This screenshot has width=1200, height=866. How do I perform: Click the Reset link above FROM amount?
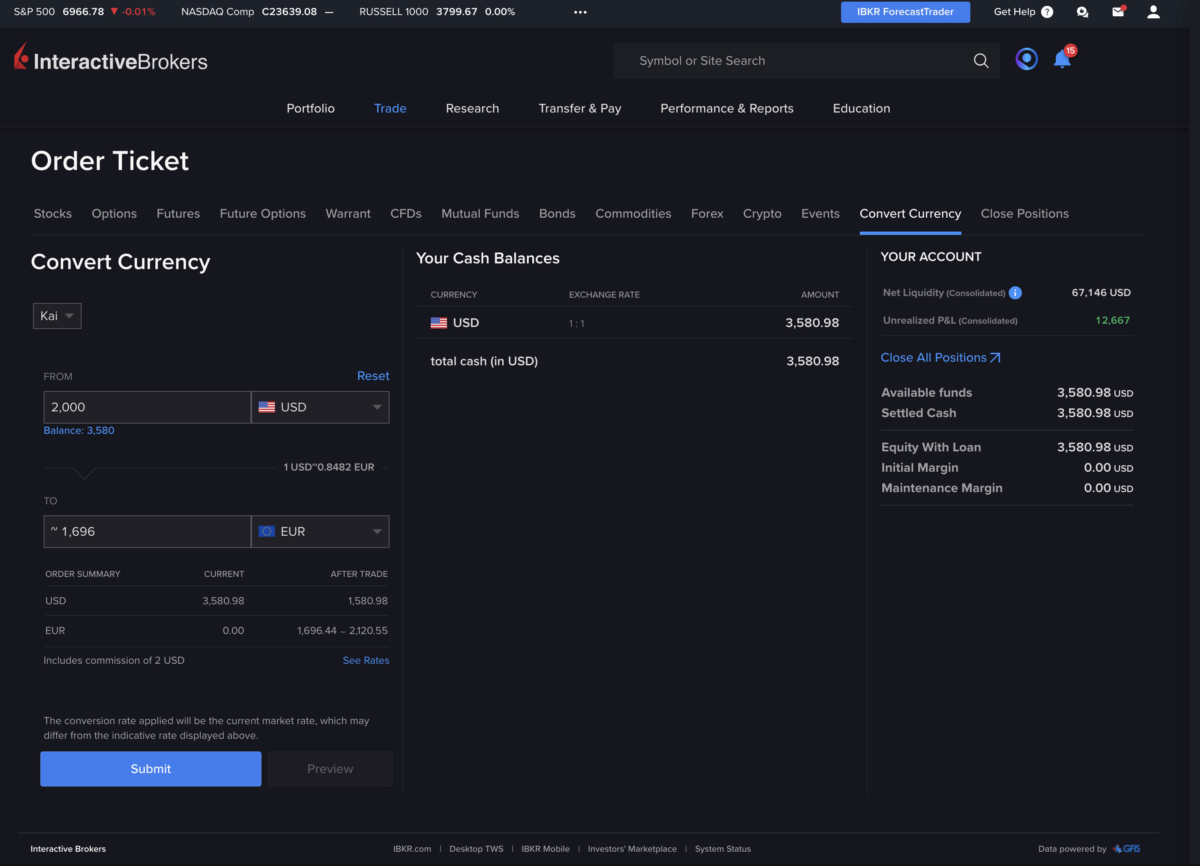(373, 376)
